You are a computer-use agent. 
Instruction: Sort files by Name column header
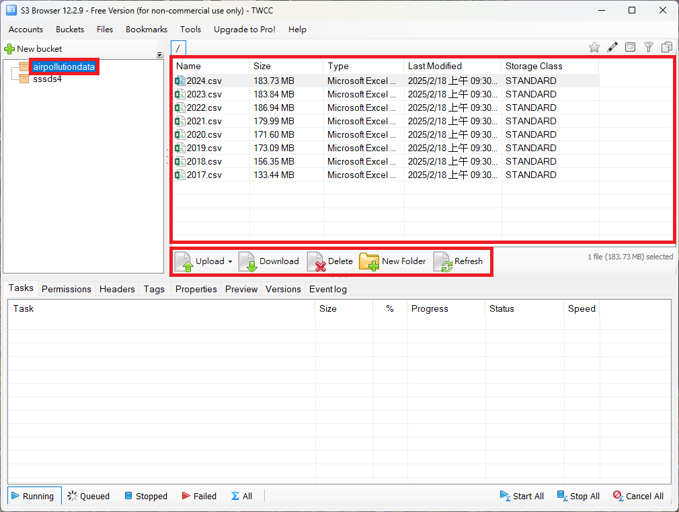click(x=211, y=67)
